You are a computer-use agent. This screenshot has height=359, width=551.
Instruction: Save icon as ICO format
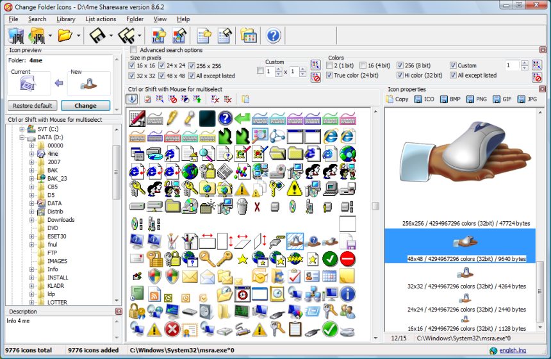pyautogui.click(x=425, y=99)
